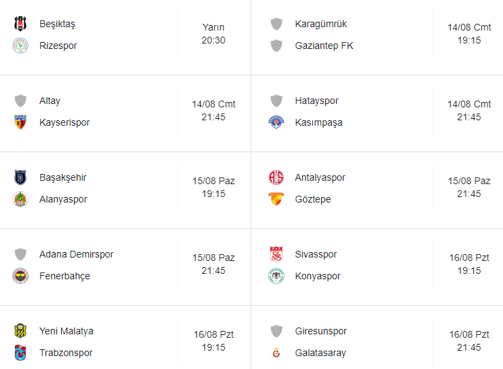The width and height of the screenshot is (503, 369).
Task: Select the Hatayspor team name
Action: pos(316,101)
